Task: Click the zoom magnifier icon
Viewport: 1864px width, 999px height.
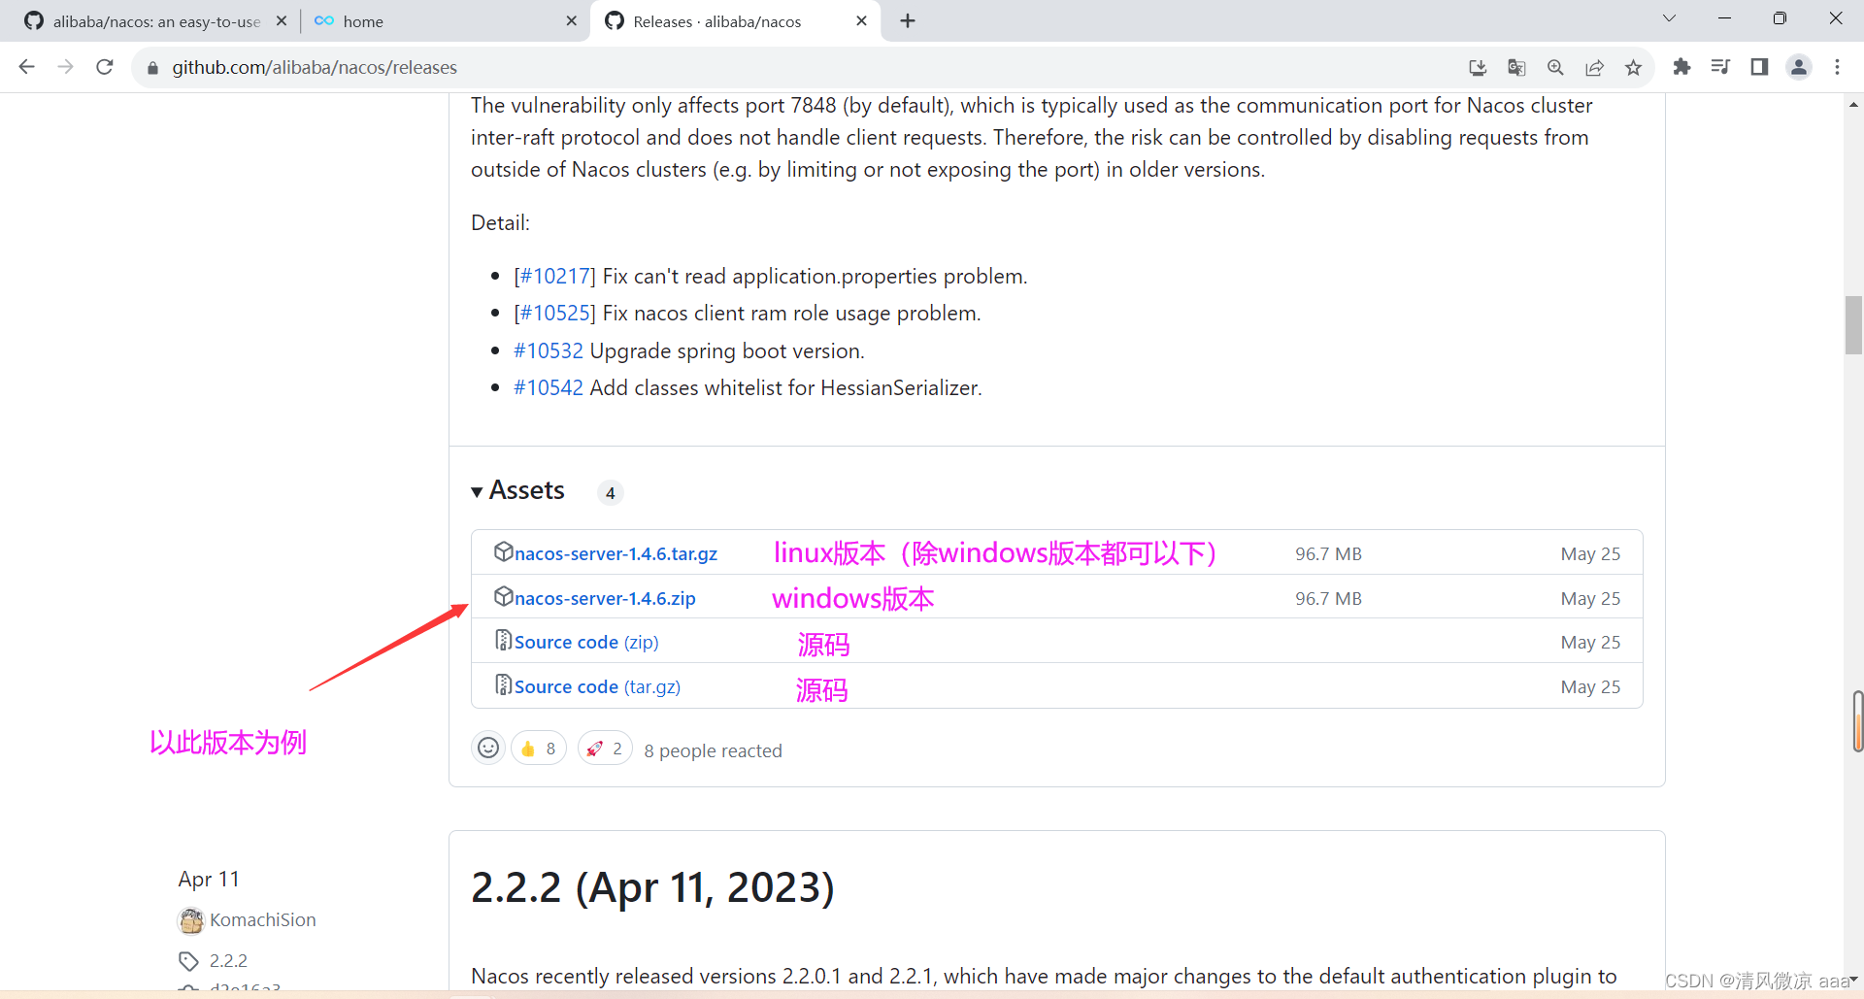Action: coord(1555,67)
